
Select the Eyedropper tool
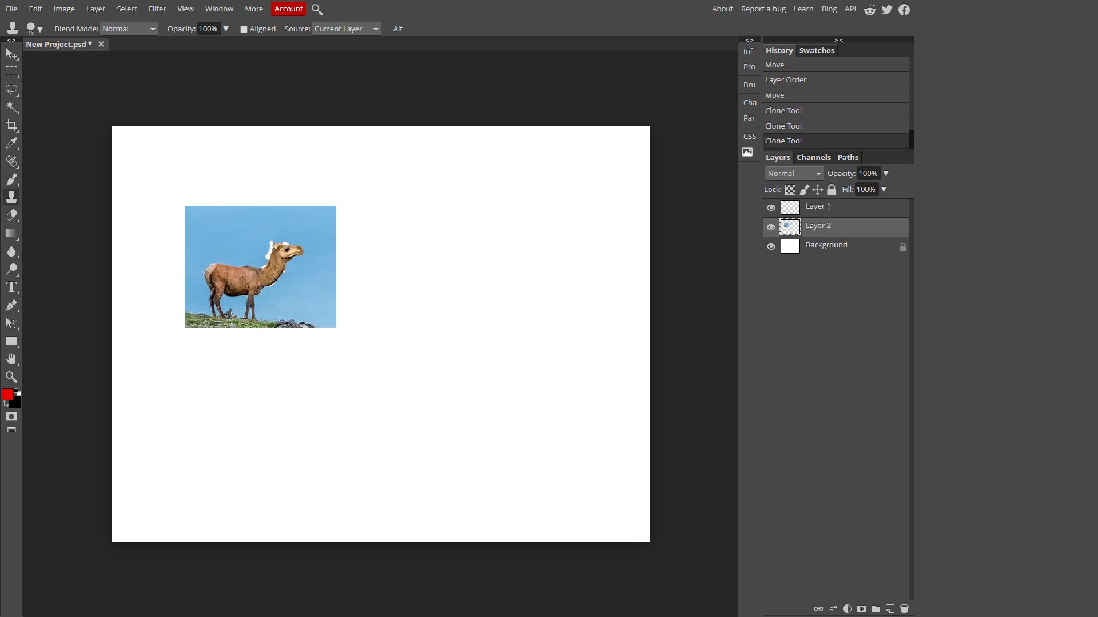[11, 143]
